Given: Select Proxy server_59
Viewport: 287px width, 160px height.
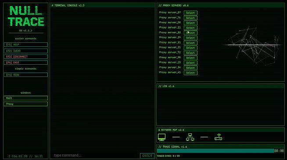Looking at the screenshot, I should (x=190, y=38).
